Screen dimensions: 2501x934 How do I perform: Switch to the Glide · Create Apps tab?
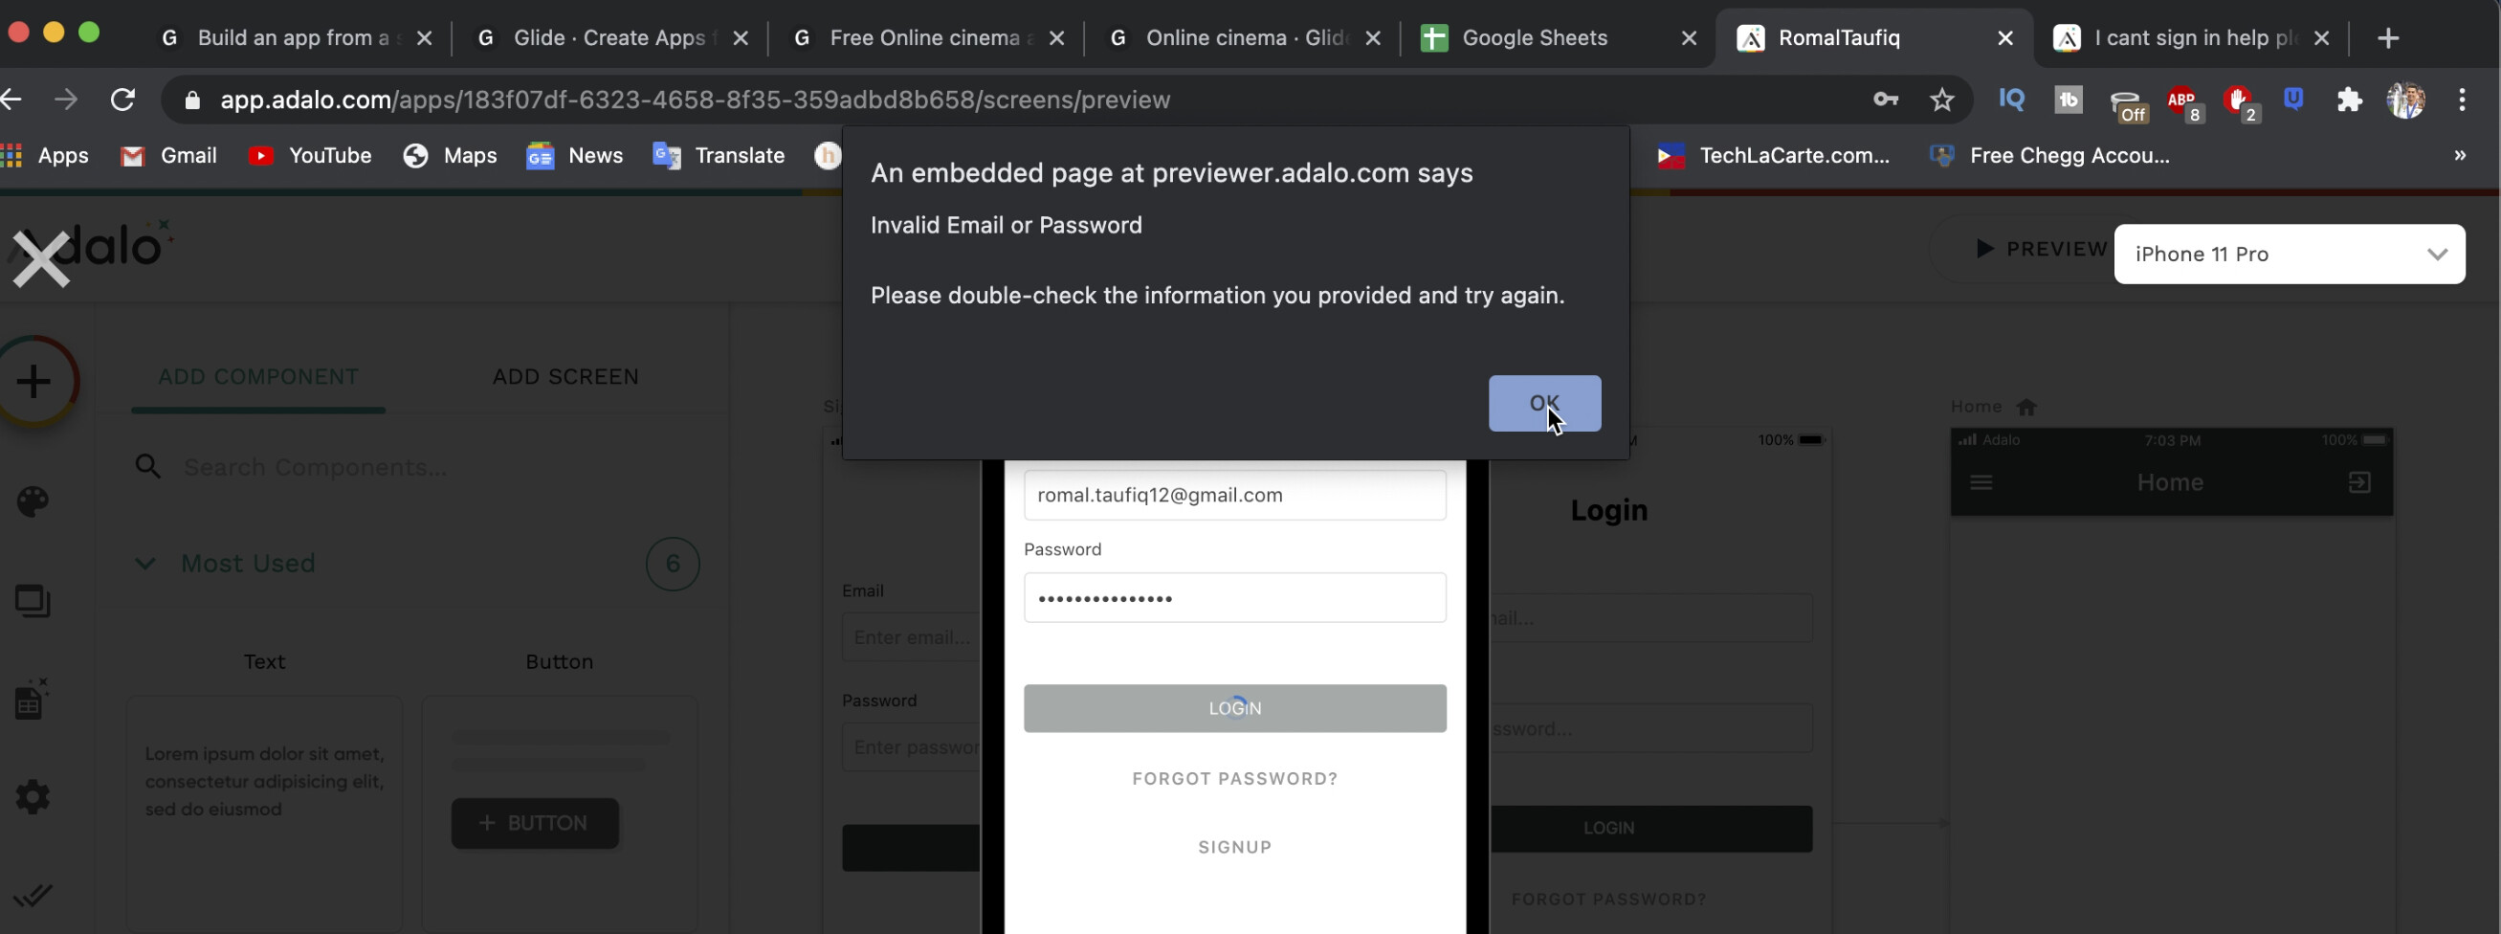[x=611, y=38]
